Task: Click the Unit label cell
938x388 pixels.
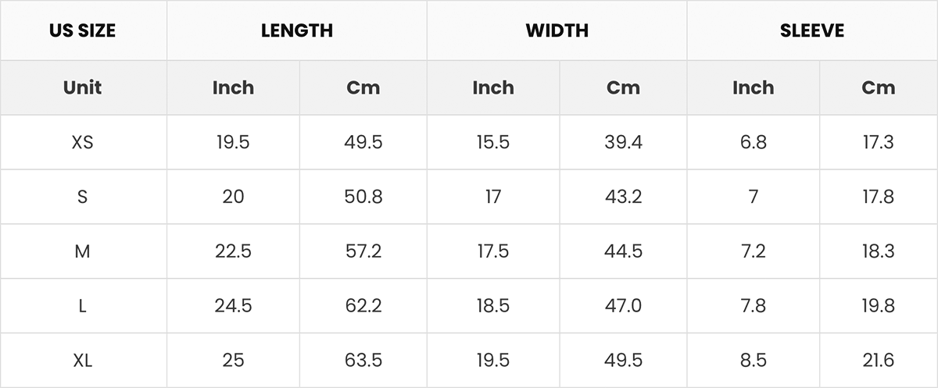Action: point(83,87)
